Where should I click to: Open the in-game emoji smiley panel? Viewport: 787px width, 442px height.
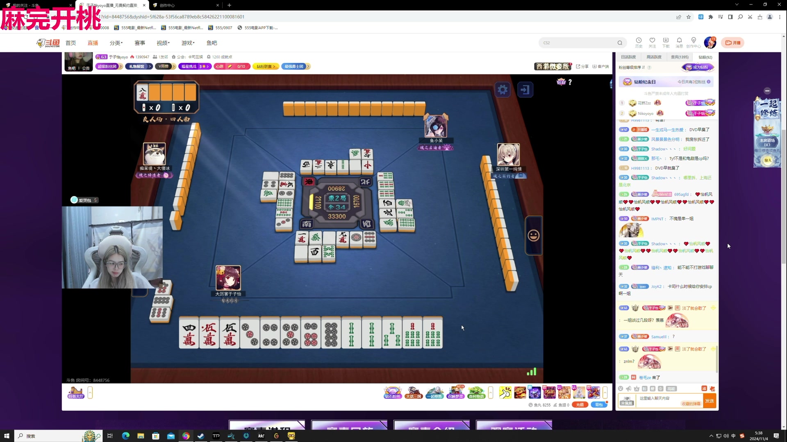[x=533, y=236]
